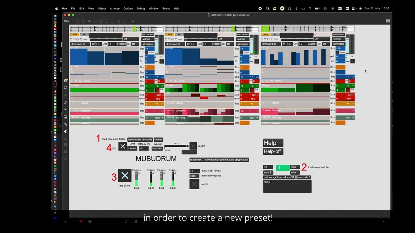Open the 100% zoom dropdown
This screenshot has width=415, height=233.
click(x=67, y=21)
